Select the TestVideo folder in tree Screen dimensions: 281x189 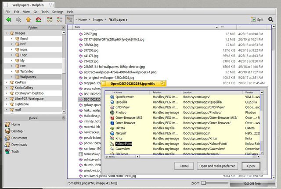pyautogui.click(x=26, y=71)
